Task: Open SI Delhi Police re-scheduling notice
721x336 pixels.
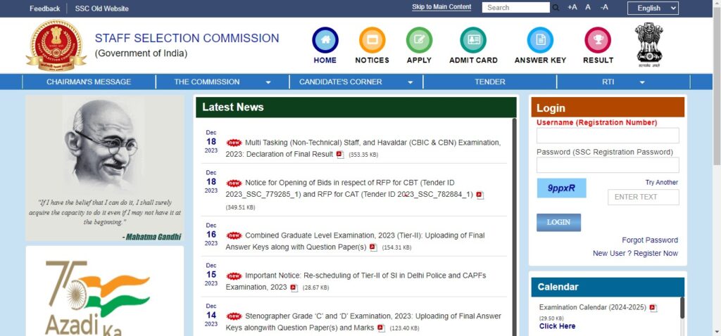Action: coord(356,281)
